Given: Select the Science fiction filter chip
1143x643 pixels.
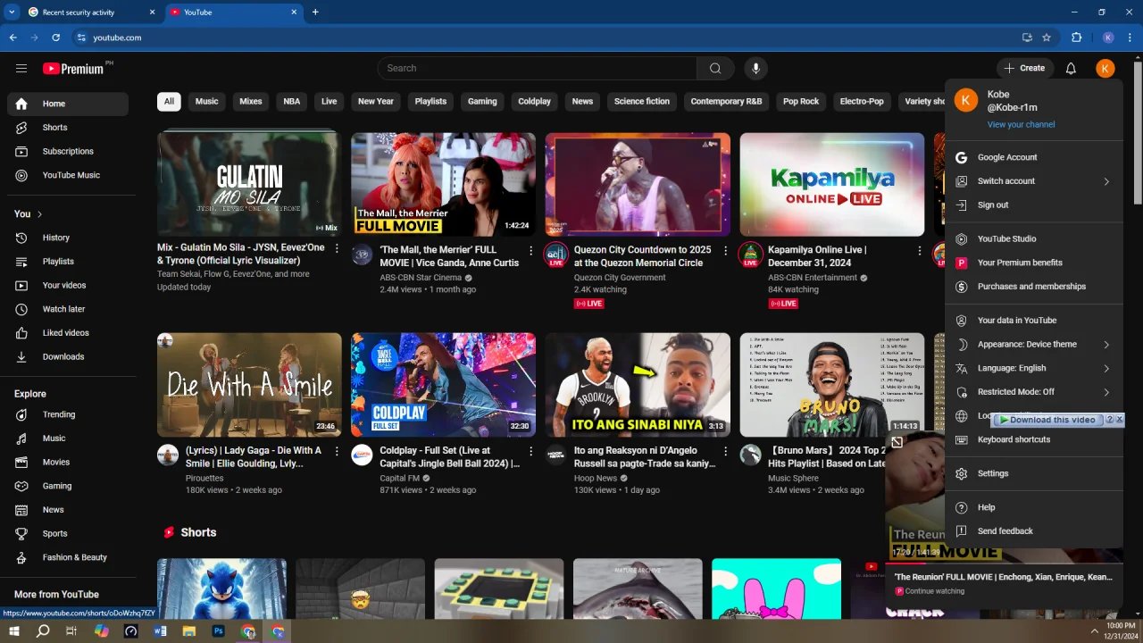Looking at the screenshot, I should [641, 102].
